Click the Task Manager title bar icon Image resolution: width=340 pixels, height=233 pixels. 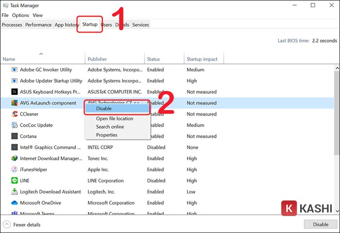pyautogui.click(x=6, y=5)
